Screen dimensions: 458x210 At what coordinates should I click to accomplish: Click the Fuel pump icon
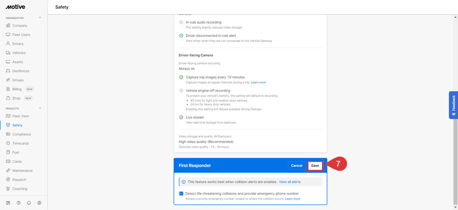pos(8,152)
